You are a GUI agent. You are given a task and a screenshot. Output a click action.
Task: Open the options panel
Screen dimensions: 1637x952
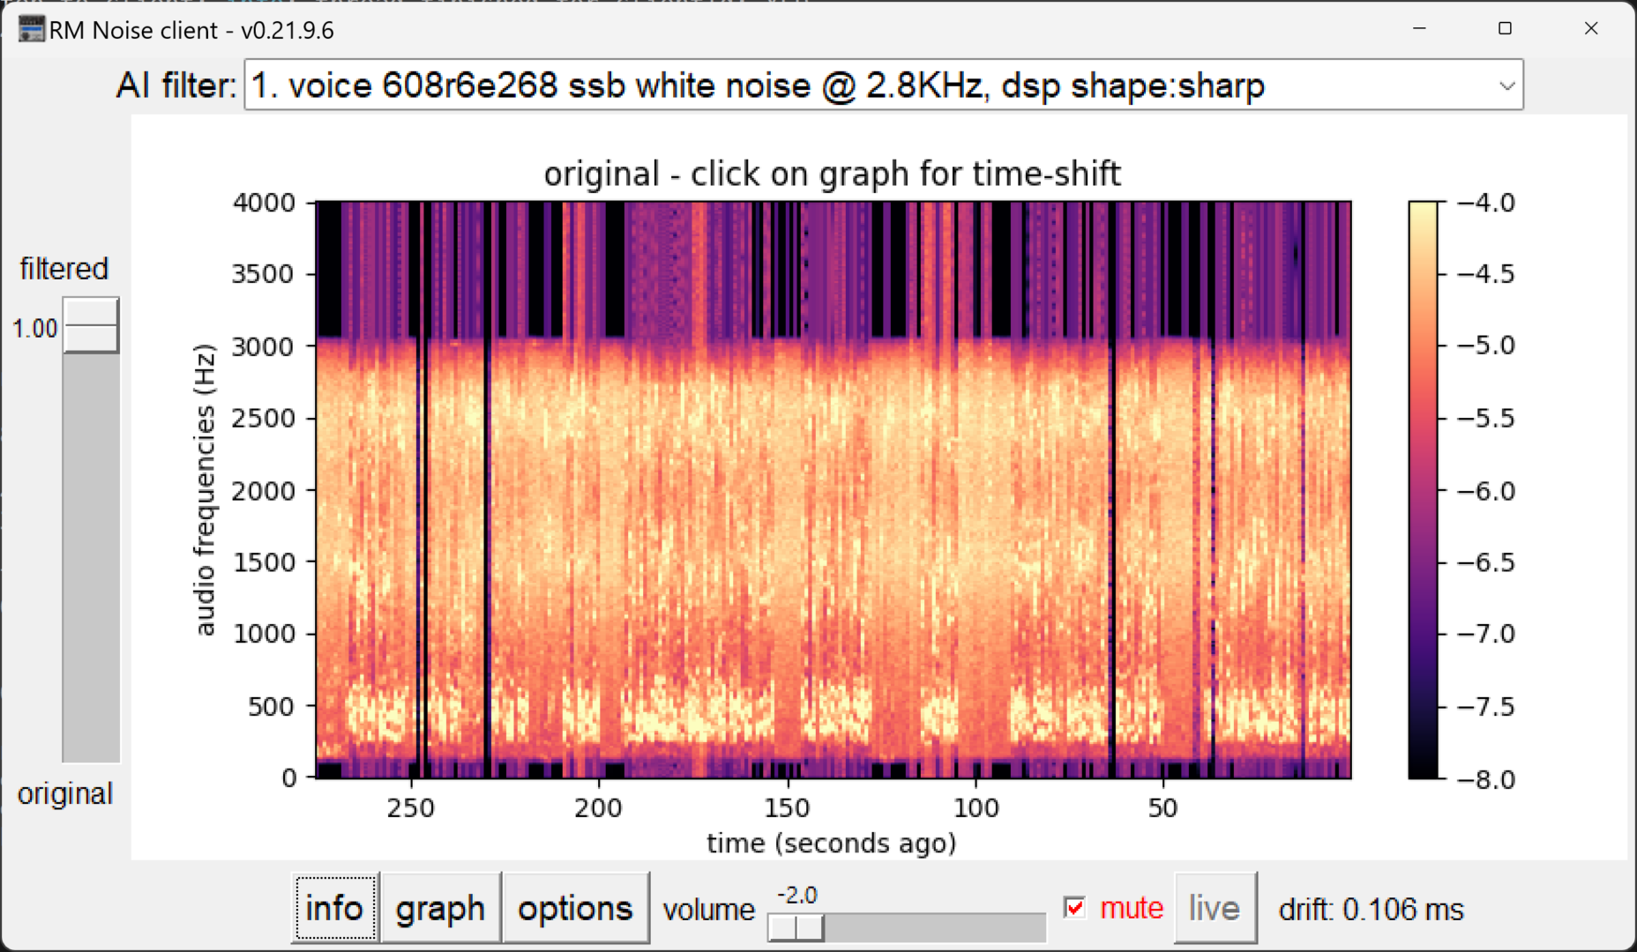pyautogui.click(x=575, y=907)
